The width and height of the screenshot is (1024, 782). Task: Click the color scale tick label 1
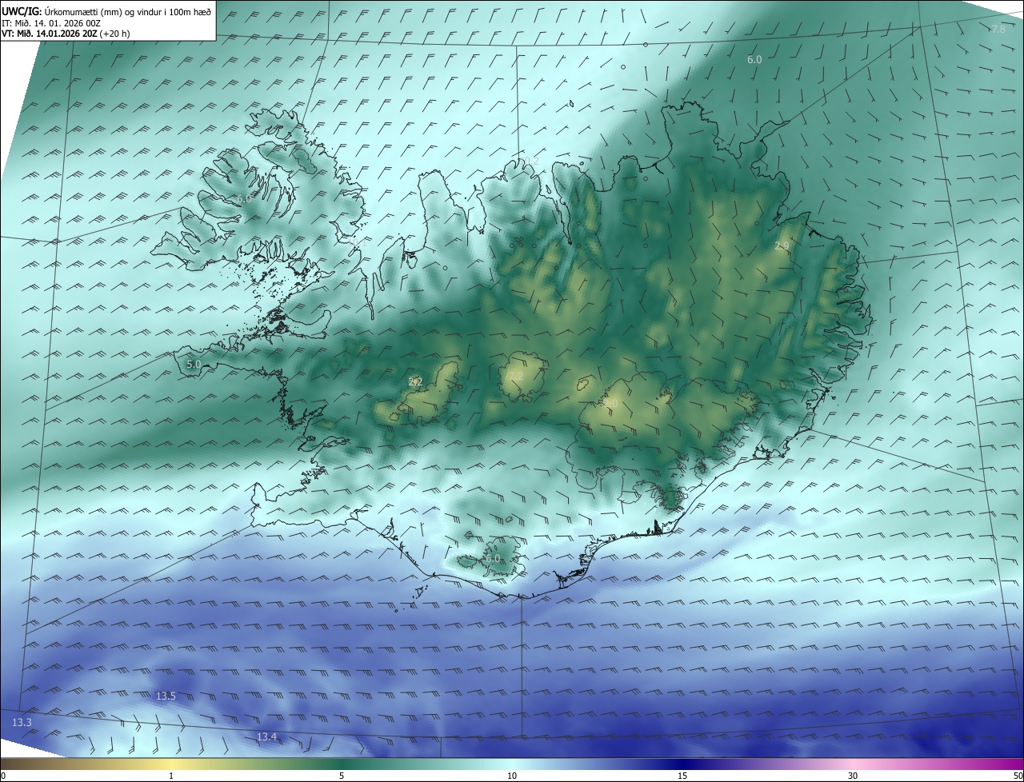click(171, 776)
